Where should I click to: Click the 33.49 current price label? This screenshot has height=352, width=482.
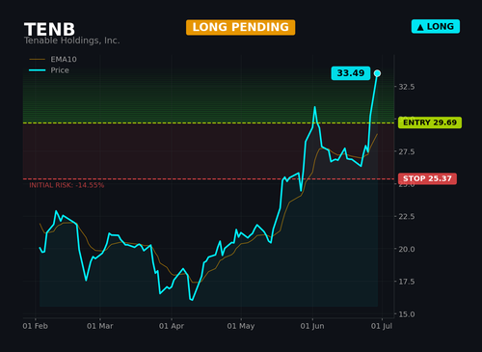coord(351,73)
